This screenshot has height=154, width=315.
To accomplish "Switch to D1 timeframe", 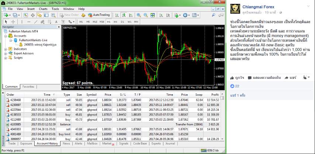I will pyautogui.click(x=122, y=22).
